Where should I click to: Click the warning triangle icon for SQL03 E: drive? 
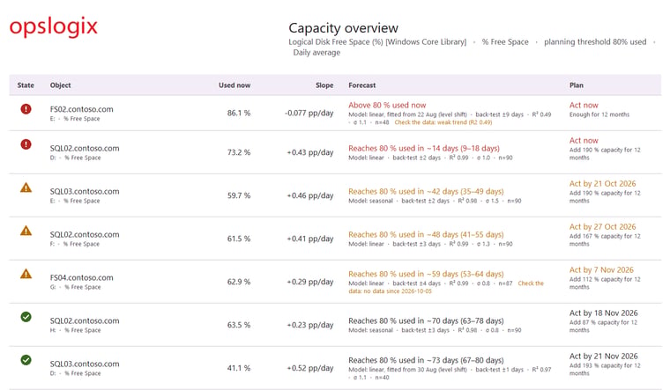tap(26, 188)
